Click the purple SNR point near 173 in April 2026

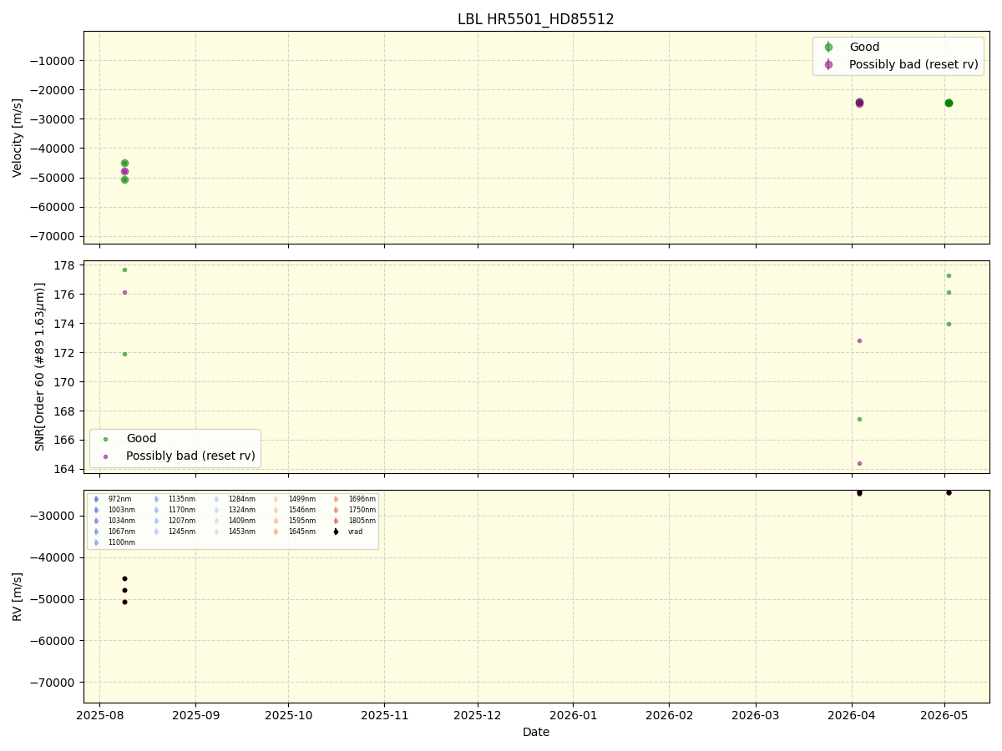[x=859, y=340]
